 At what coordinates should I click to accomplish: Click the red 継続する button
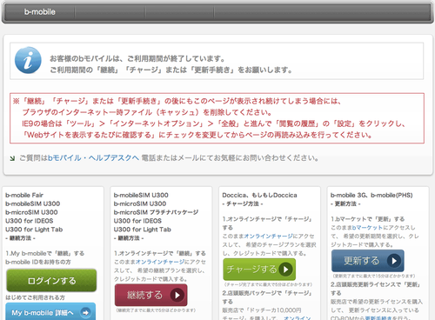pos(151,295)
